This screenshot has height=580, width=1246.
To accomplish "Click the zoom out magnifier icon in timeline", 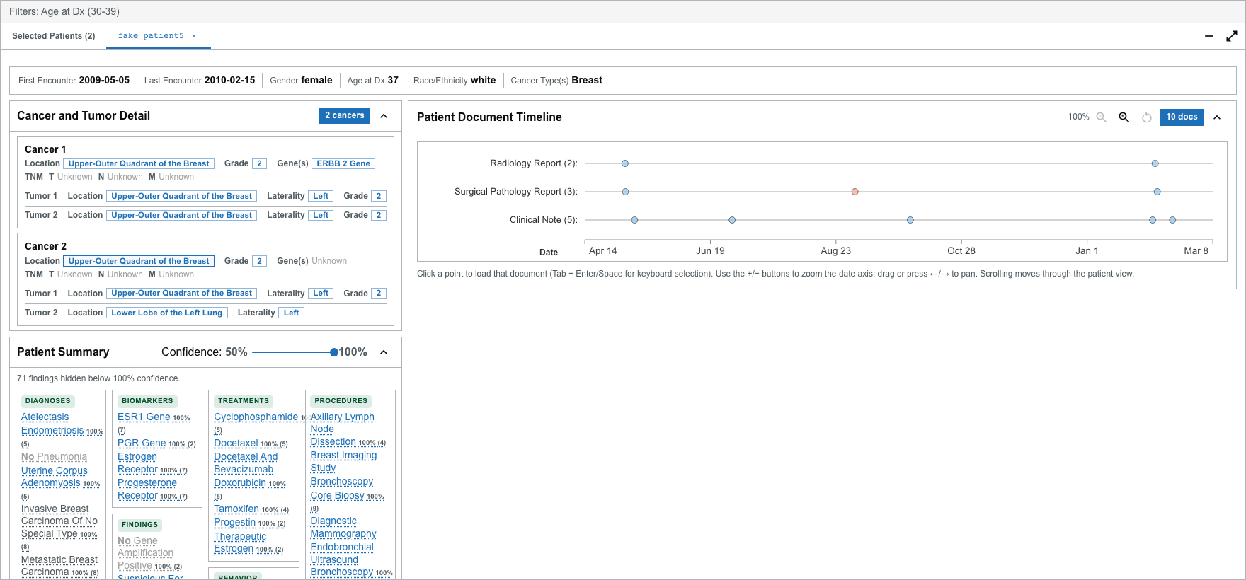I will tap(1102, 117).
